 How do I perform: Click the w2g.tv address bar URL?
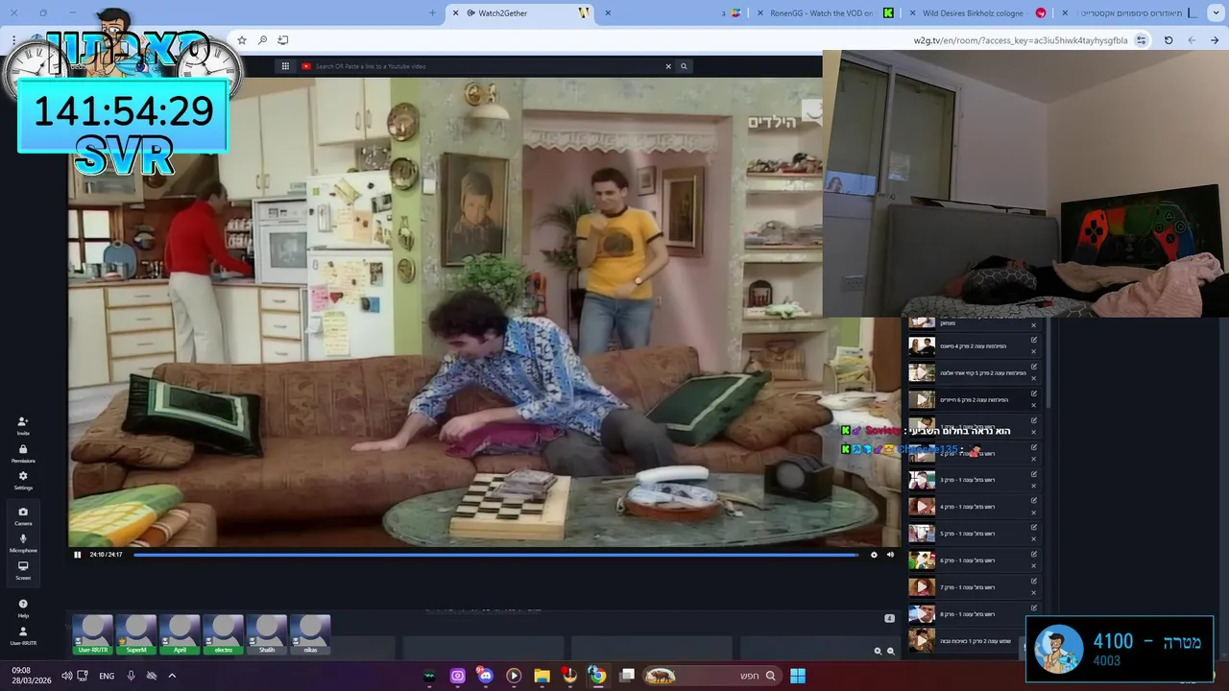(x=1020, y=40)
